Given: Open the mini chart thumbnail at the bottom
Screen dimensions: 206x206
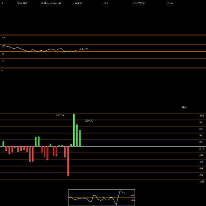Looking at the screenshot, I should click(102, 197).
